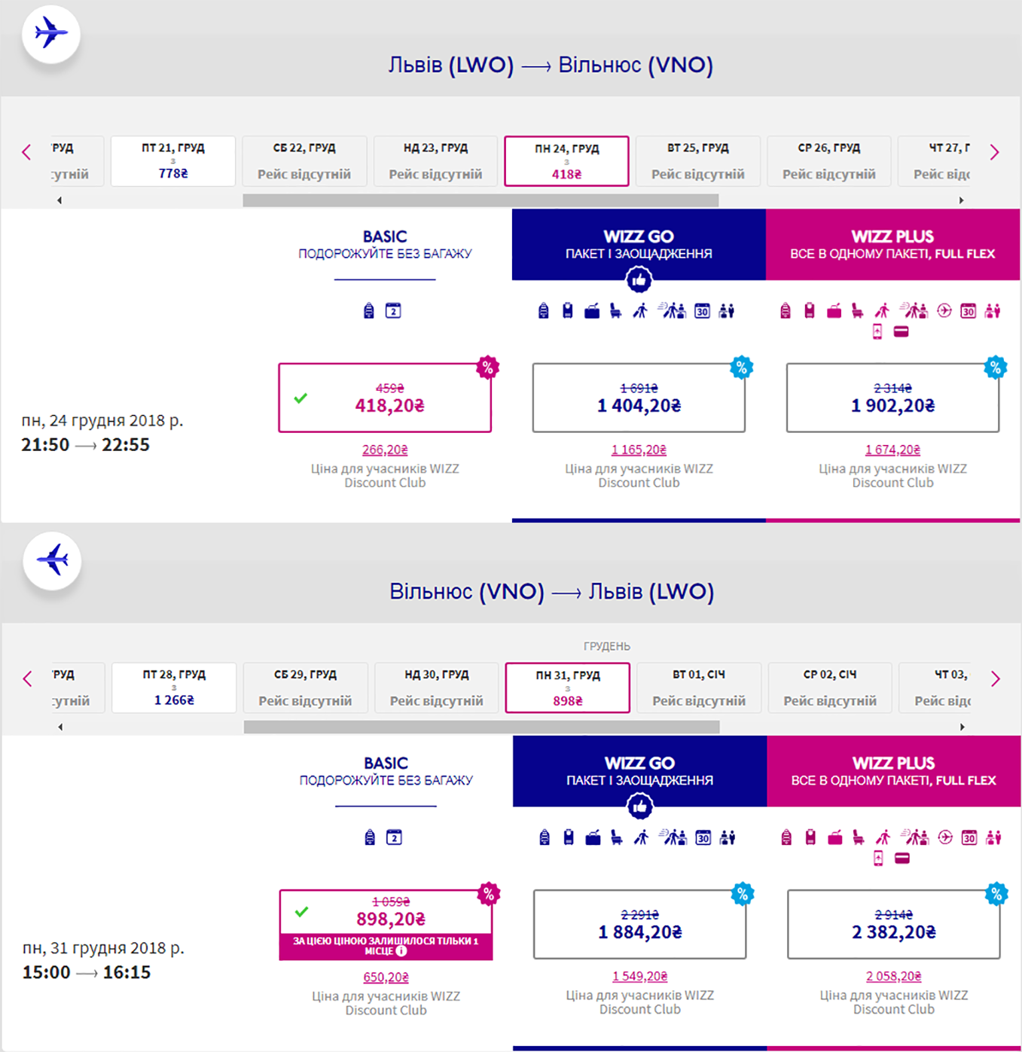
Task: Open the 1 549,20₴ Discount Club price link
Action: click(639, 976)
